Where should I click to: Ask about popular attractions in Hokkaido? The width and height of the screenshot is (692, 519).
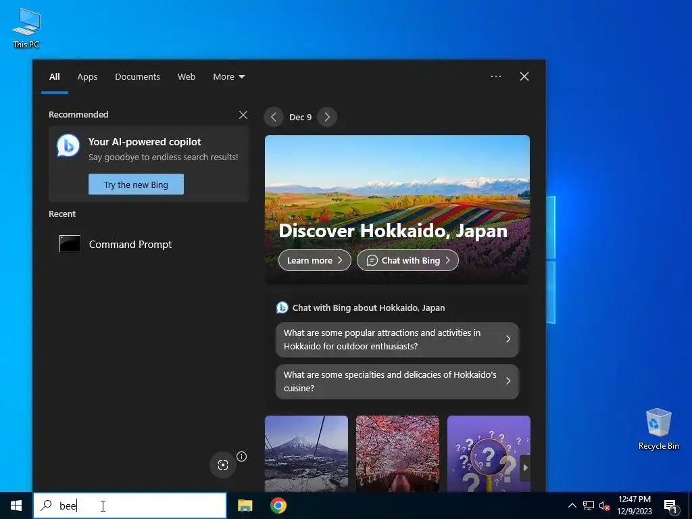pos(397,339)
